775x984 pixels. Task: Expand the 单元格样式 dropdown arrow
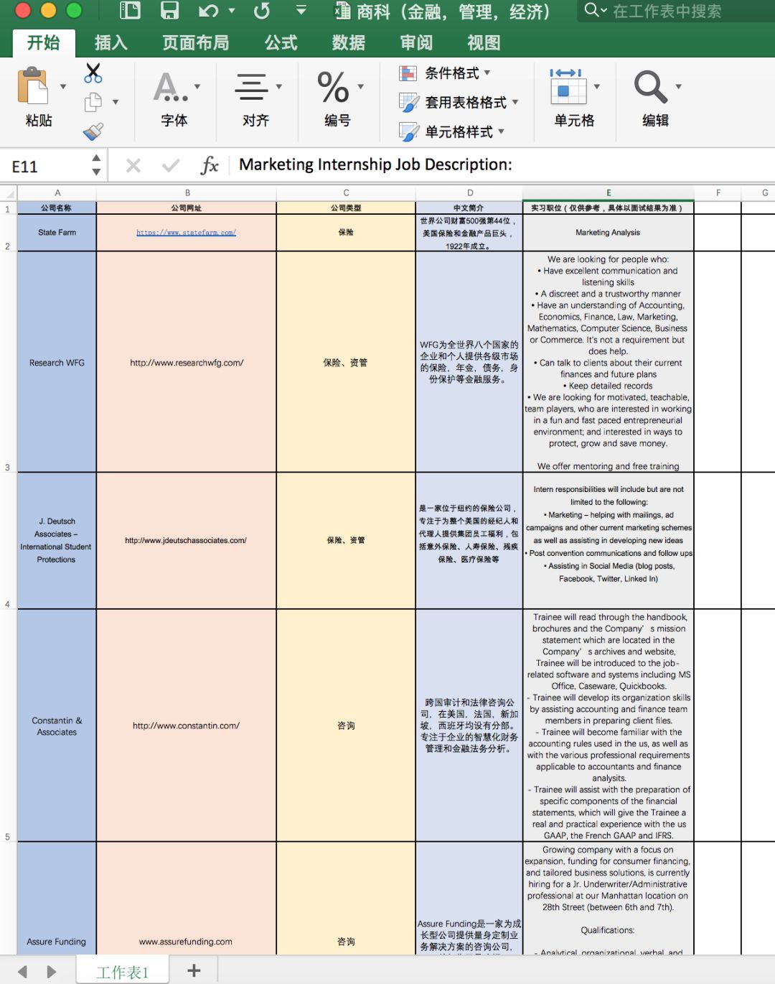501,131
